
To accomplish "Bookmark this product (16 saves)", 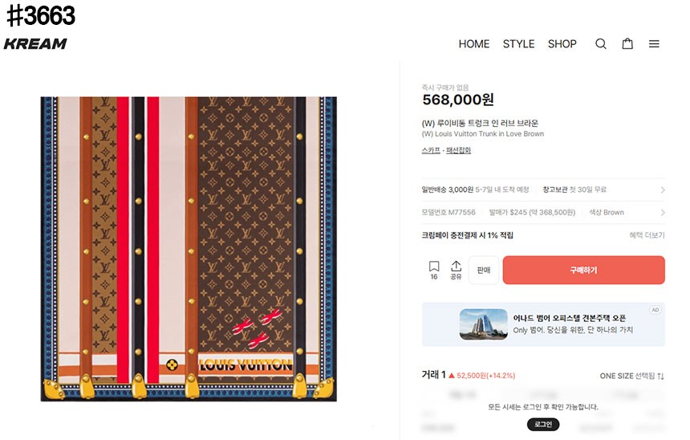I will tap(434, 269).
